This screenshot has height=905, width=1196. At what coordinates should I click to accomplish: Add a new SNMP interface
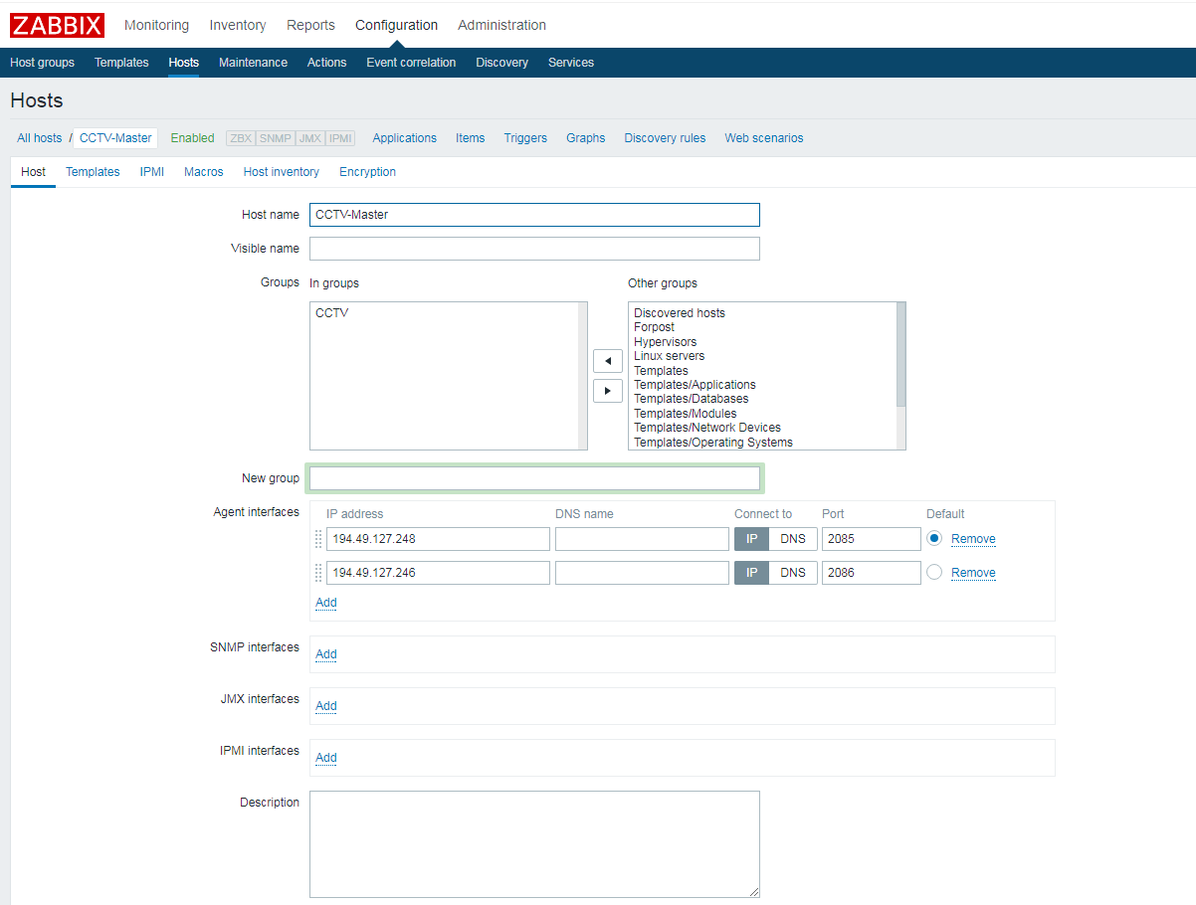click(x=325, y=654)
